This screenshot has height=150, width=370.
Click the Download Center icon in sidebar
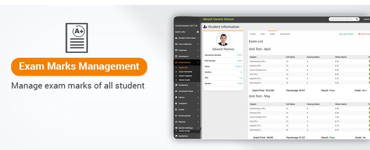176,91
